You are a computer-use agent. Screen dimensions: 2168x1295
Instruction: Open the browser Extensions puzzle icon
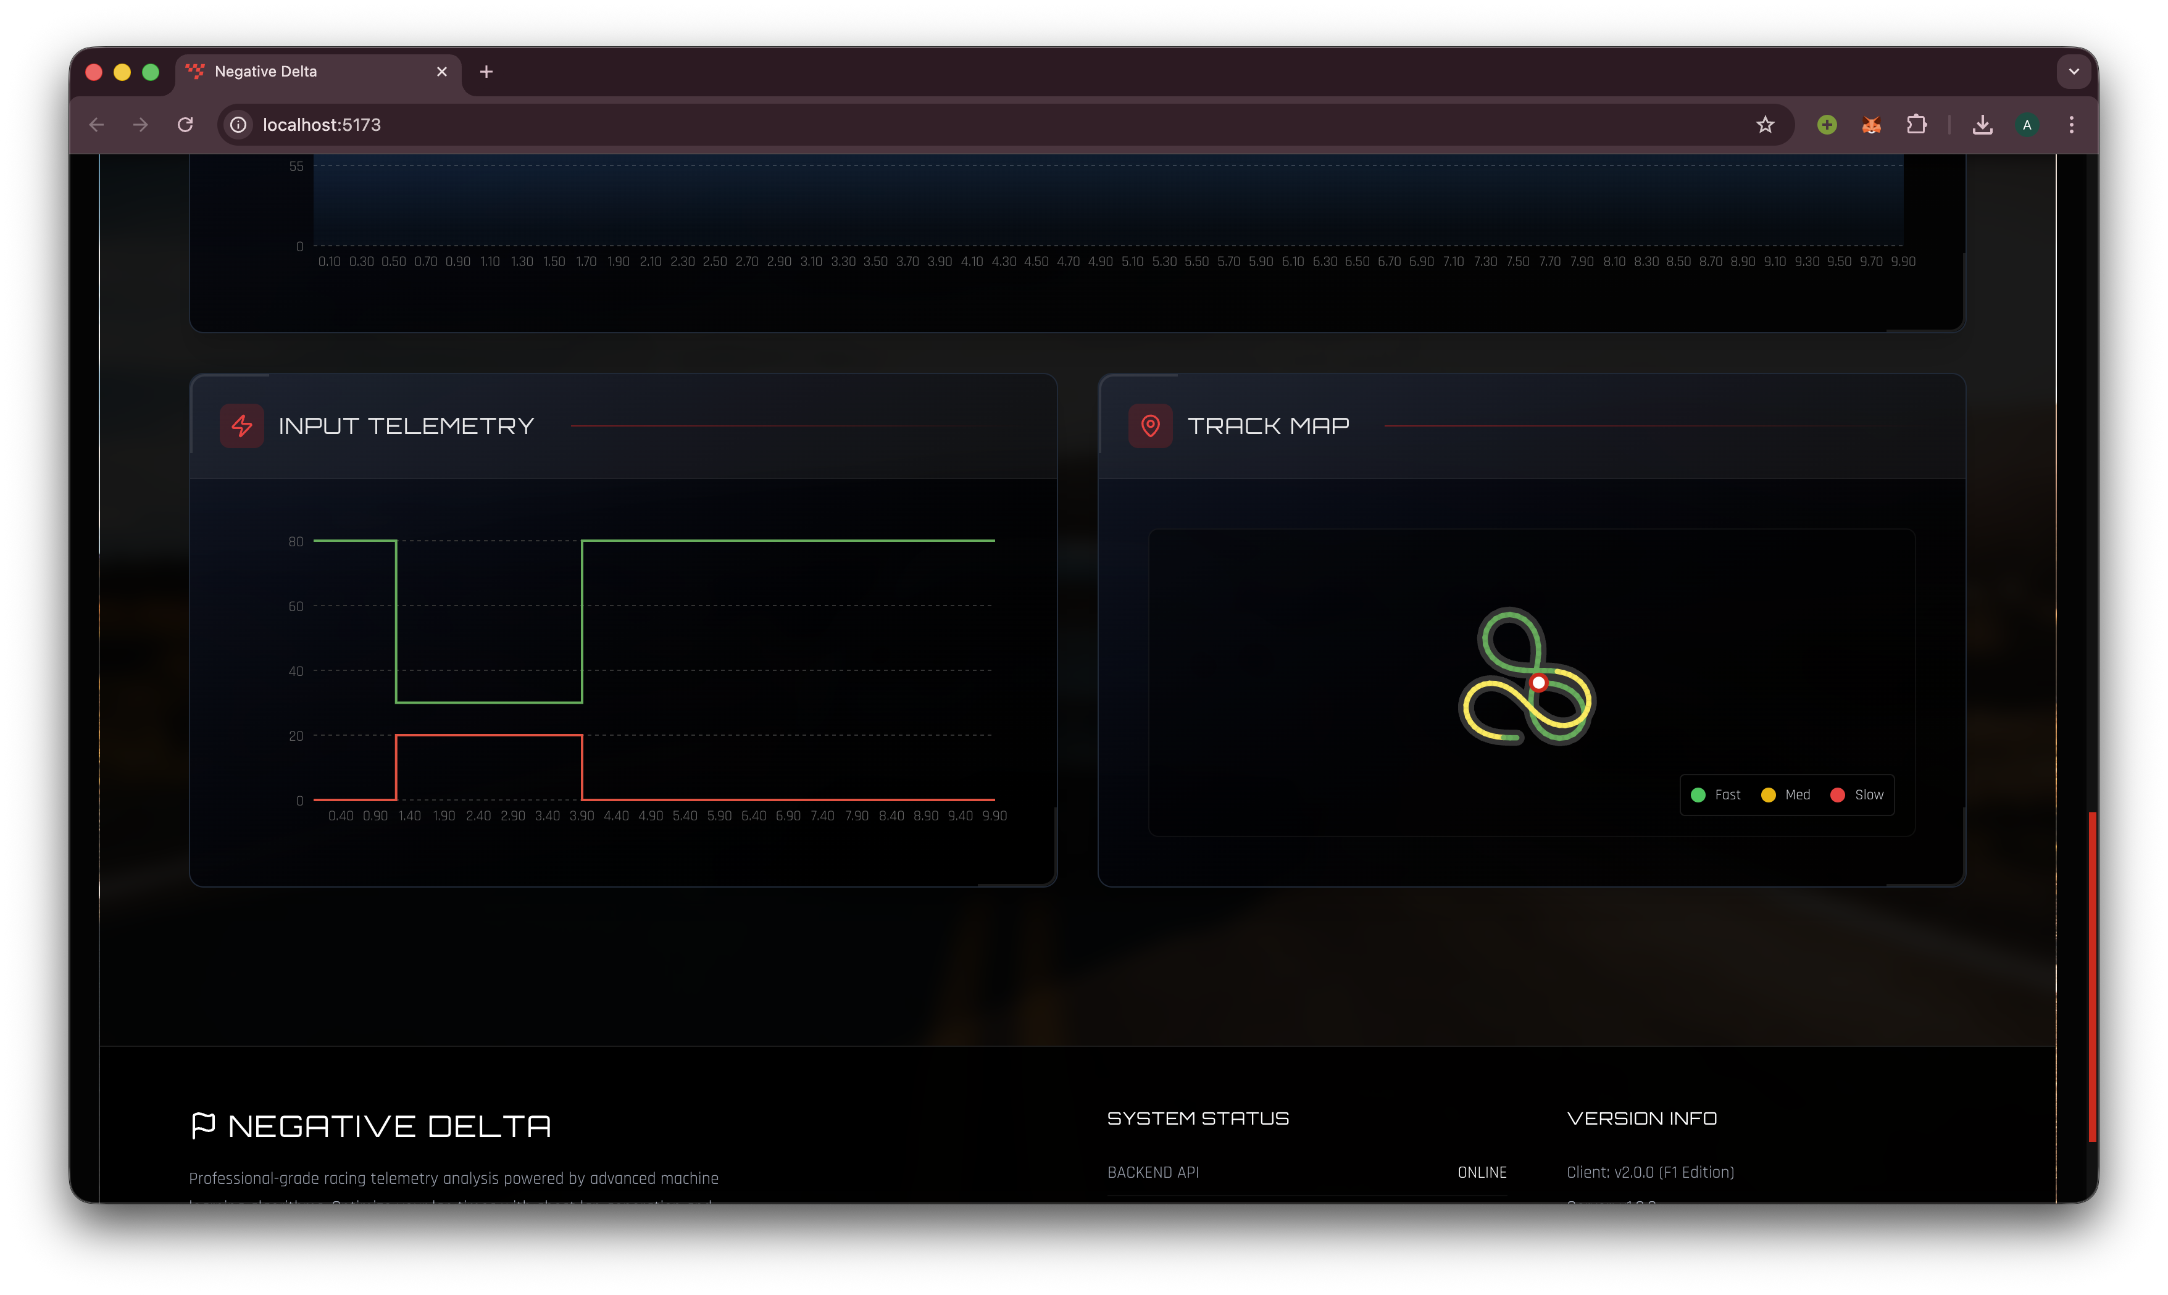(x=1916, y=125)
